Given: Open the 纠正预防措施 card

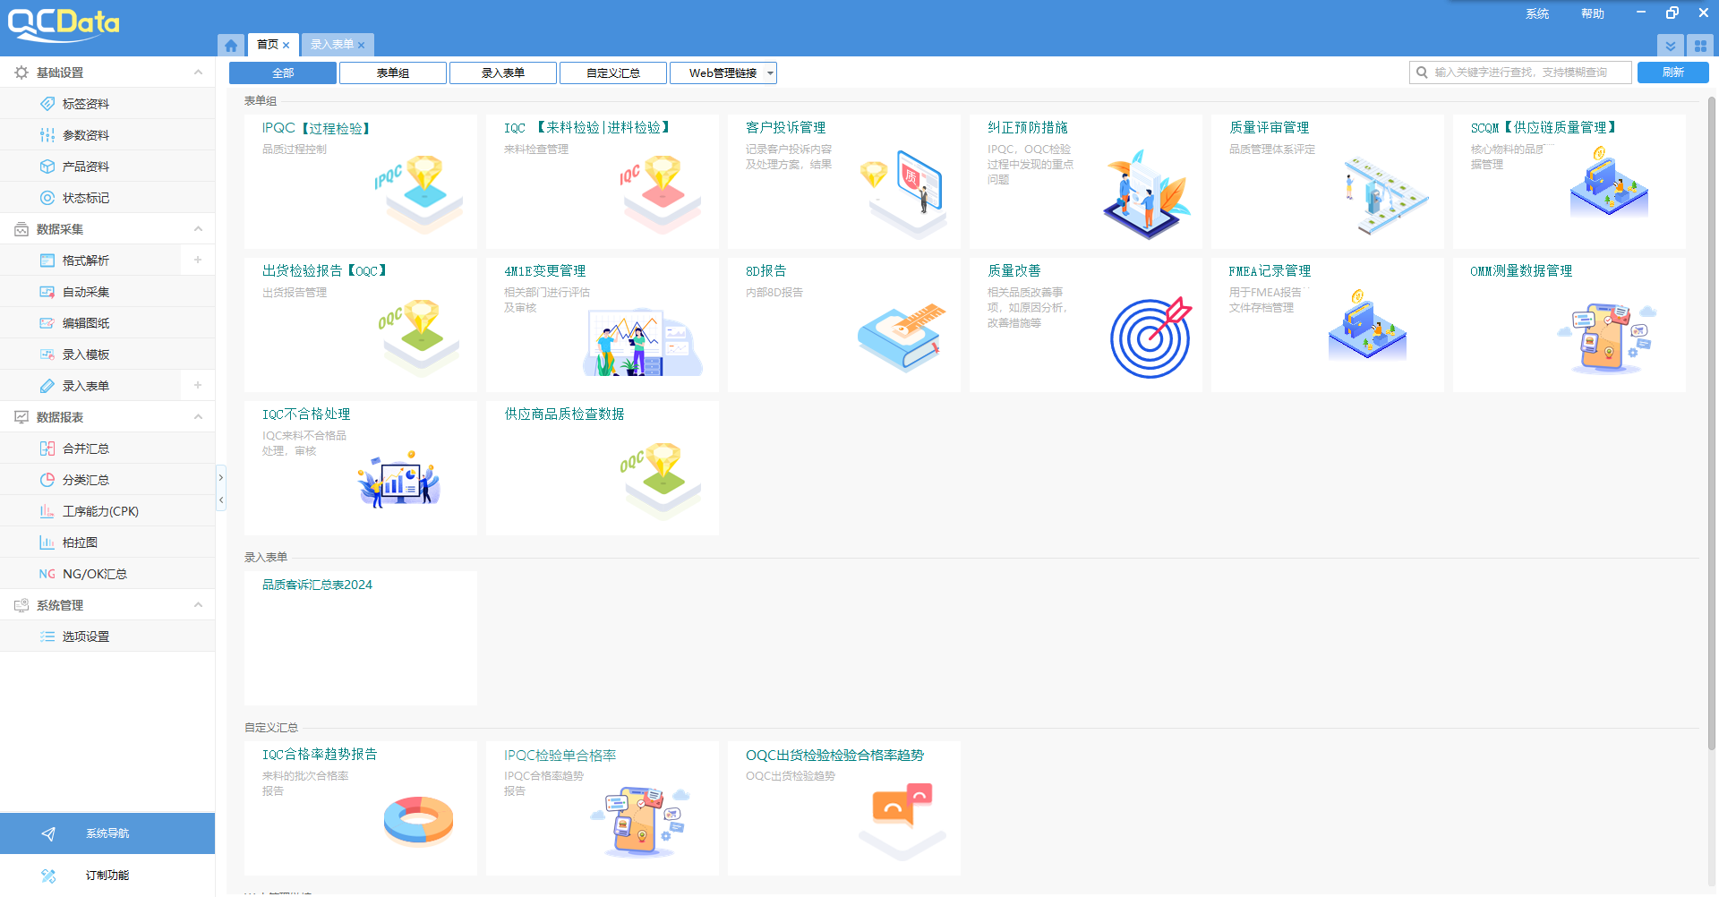Looking at the screenshot, I should point(1086,182).
